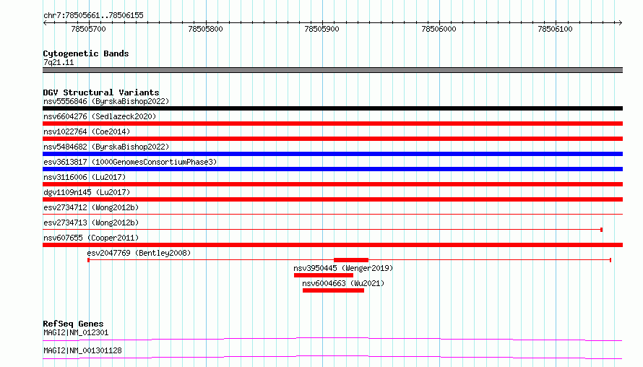The image size is (643, 367).
Task: Open the MAGI2|NM_012301 transcript label
Action: [x=76, y=332]
